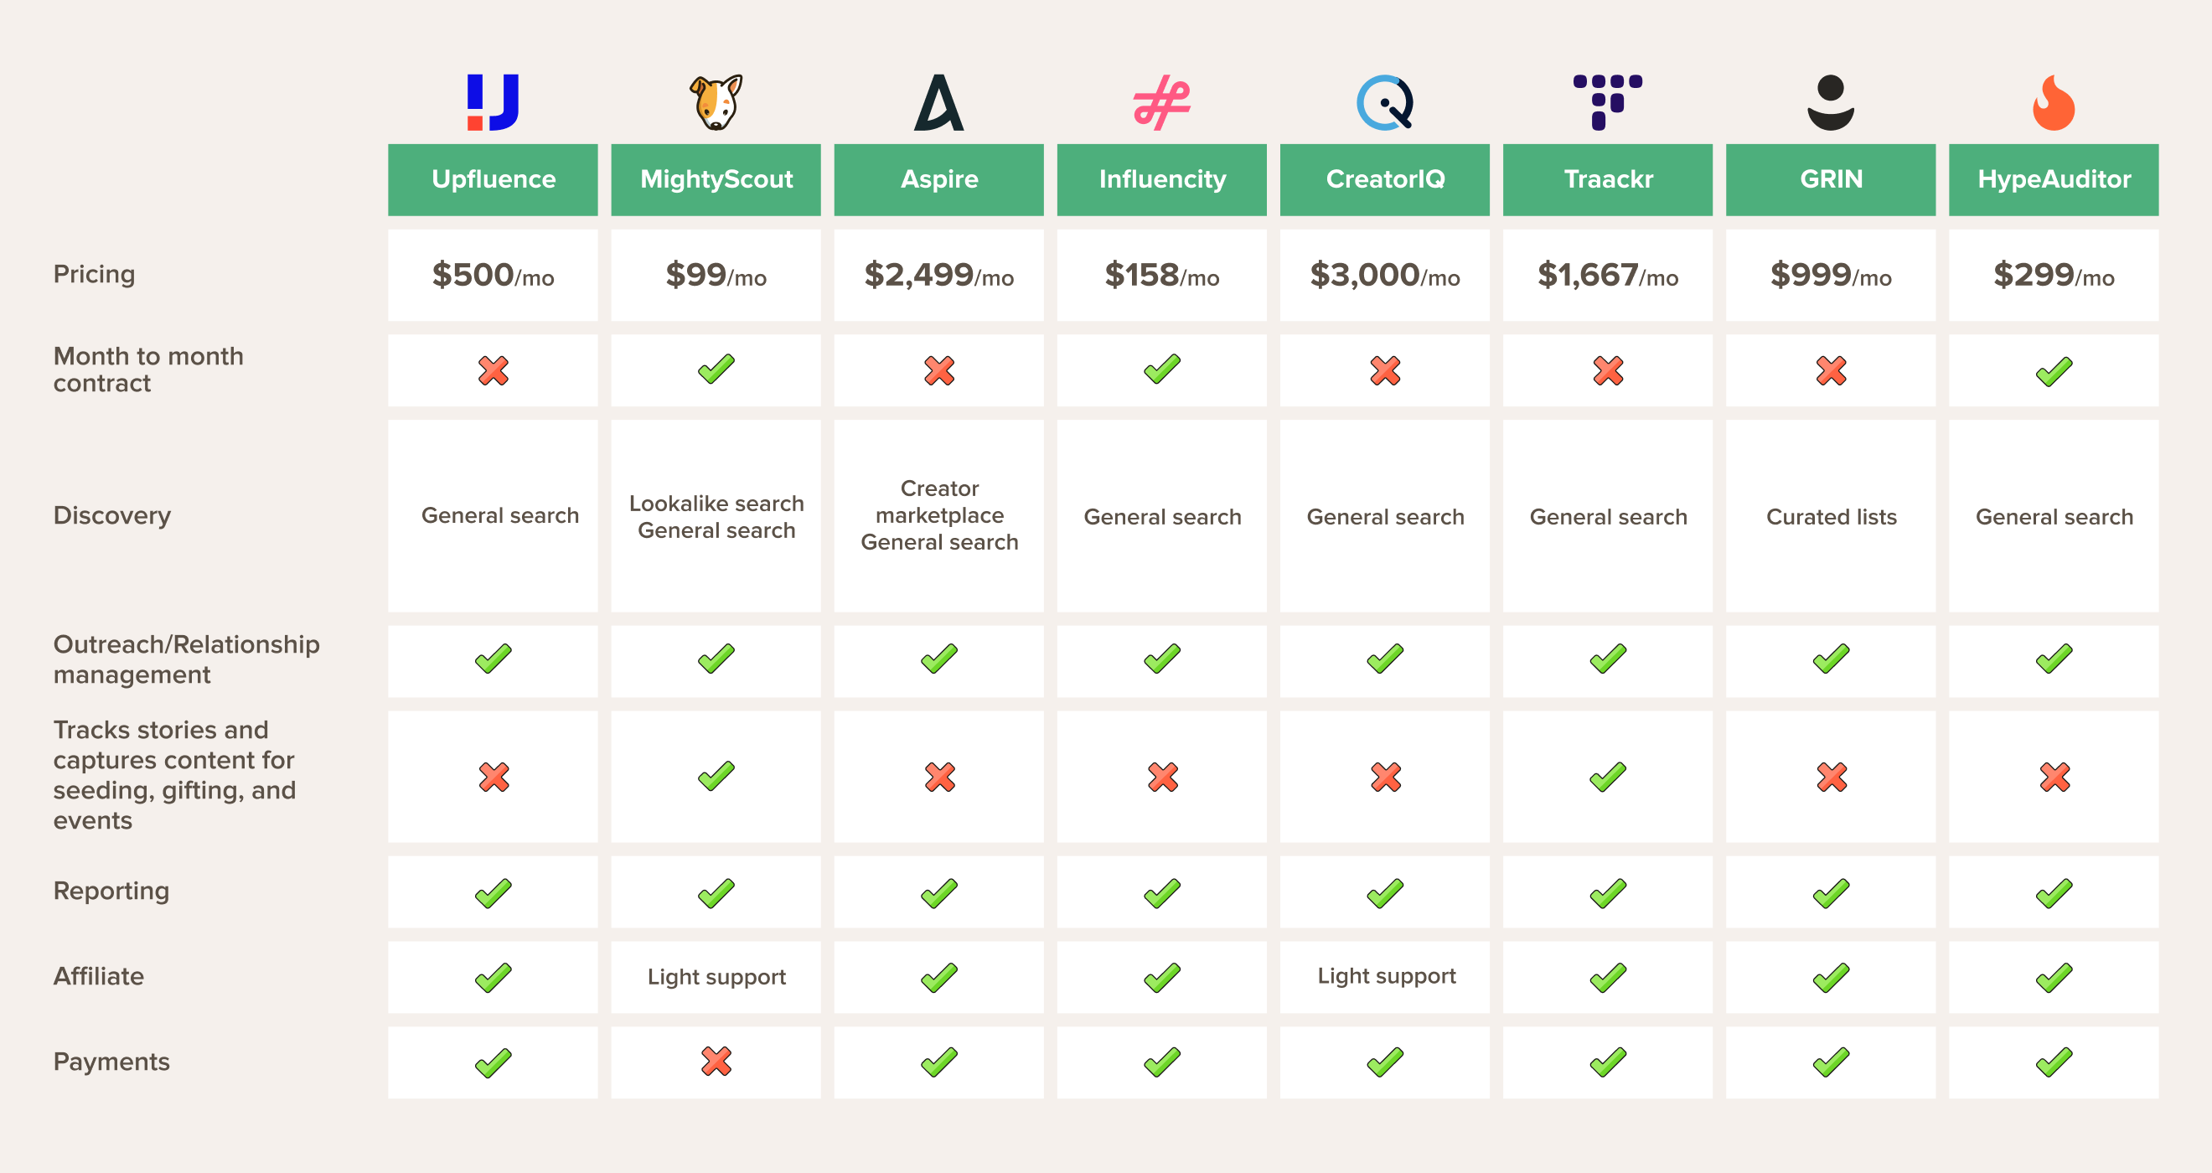Click Traackr's checkmark for tracking stories
This screenshot has height=1173, width=2212.
pyautogui.click(x=1608, y=778)
